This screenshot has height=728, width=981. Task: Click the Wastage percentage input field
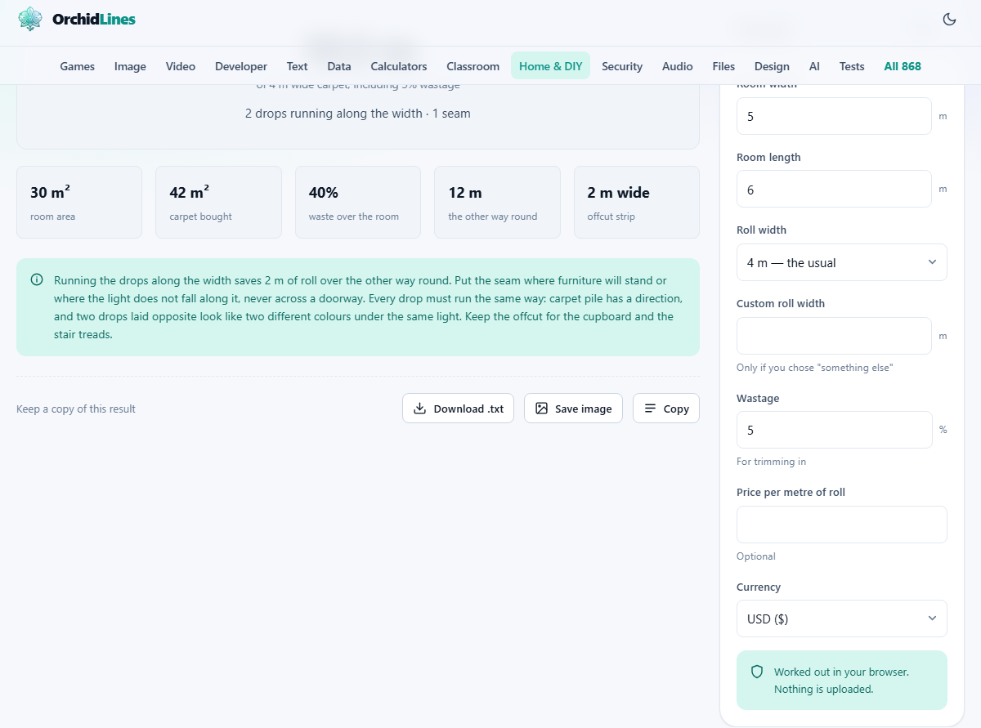coord(834,430)
